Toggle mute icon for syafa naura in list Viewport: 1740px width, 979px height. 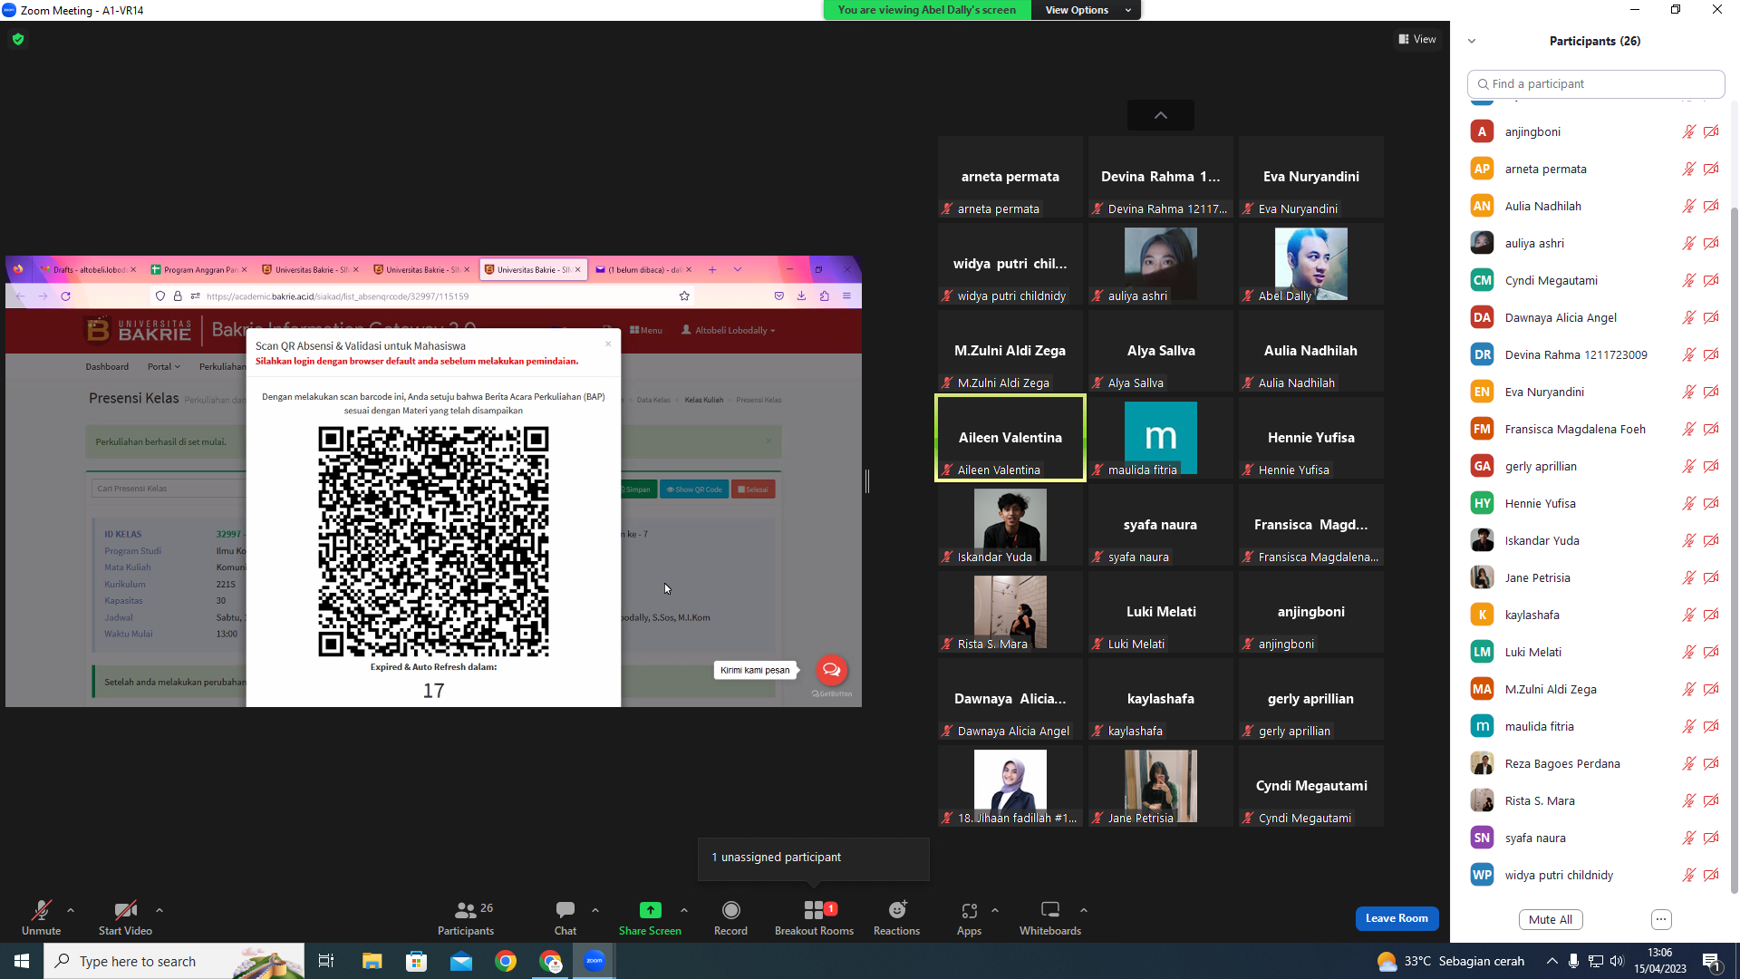[x=1689, y=838]
